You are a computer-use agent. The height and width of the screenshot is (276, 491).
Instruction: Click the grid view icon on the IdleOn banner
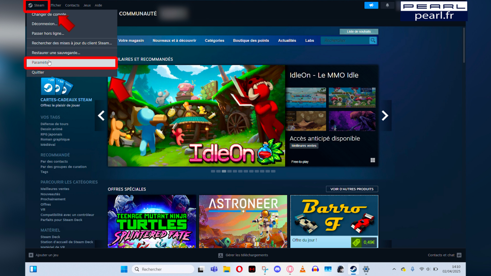pyautogui.click(x=373, y=160)
